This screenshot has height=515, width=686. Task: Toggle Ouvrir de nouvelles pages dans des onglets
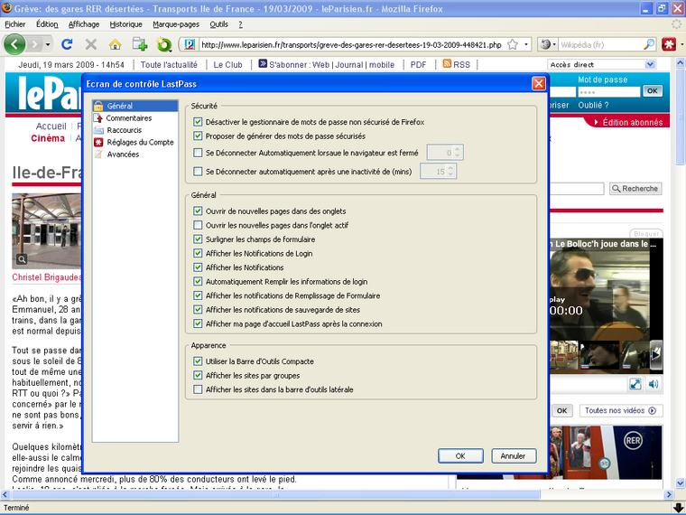198,211
